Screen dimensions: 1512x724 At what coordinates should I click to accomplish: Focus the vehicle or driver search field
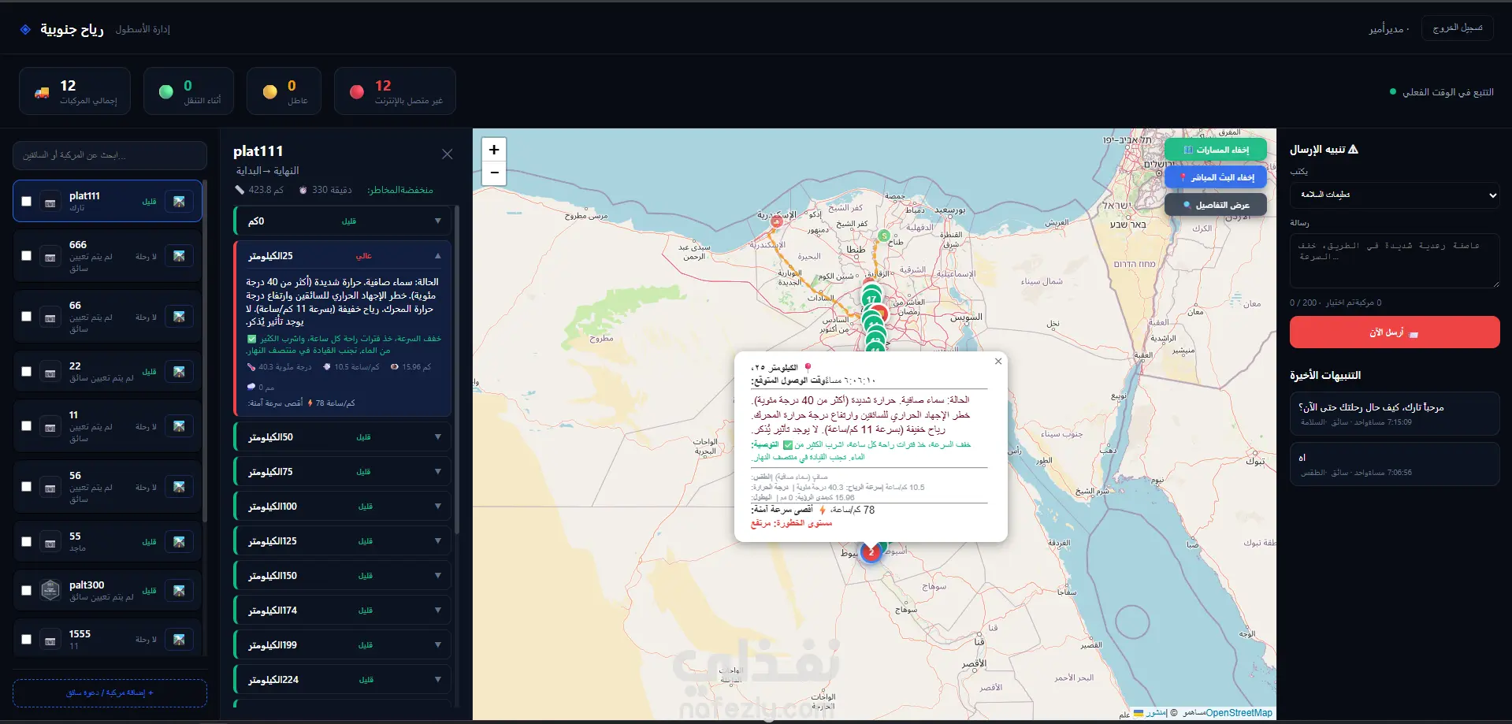click(110, 155)
